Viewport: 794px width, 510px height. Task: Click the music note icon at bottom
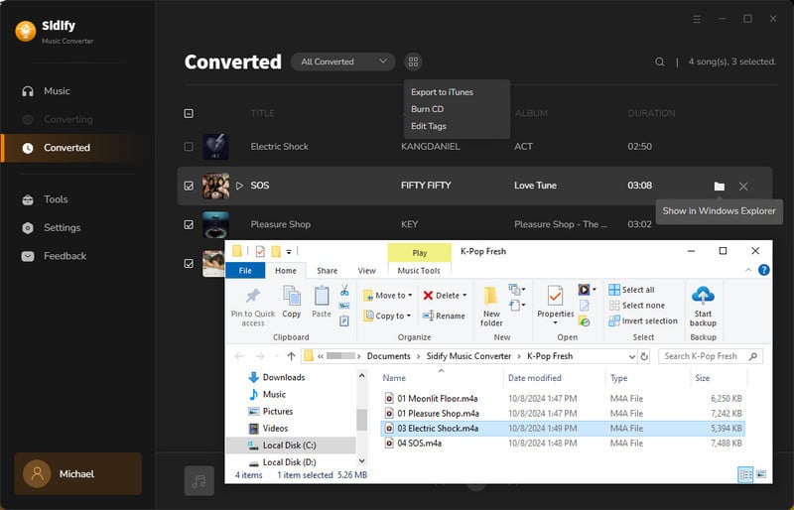[x=199, y=480]
